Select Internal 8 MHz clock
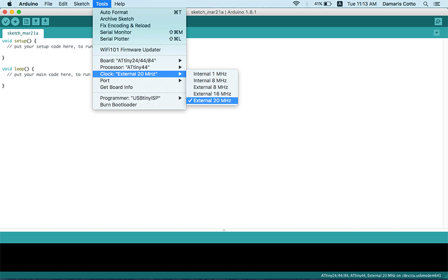This screenshot has height=280, width=448. click(212, 81)
